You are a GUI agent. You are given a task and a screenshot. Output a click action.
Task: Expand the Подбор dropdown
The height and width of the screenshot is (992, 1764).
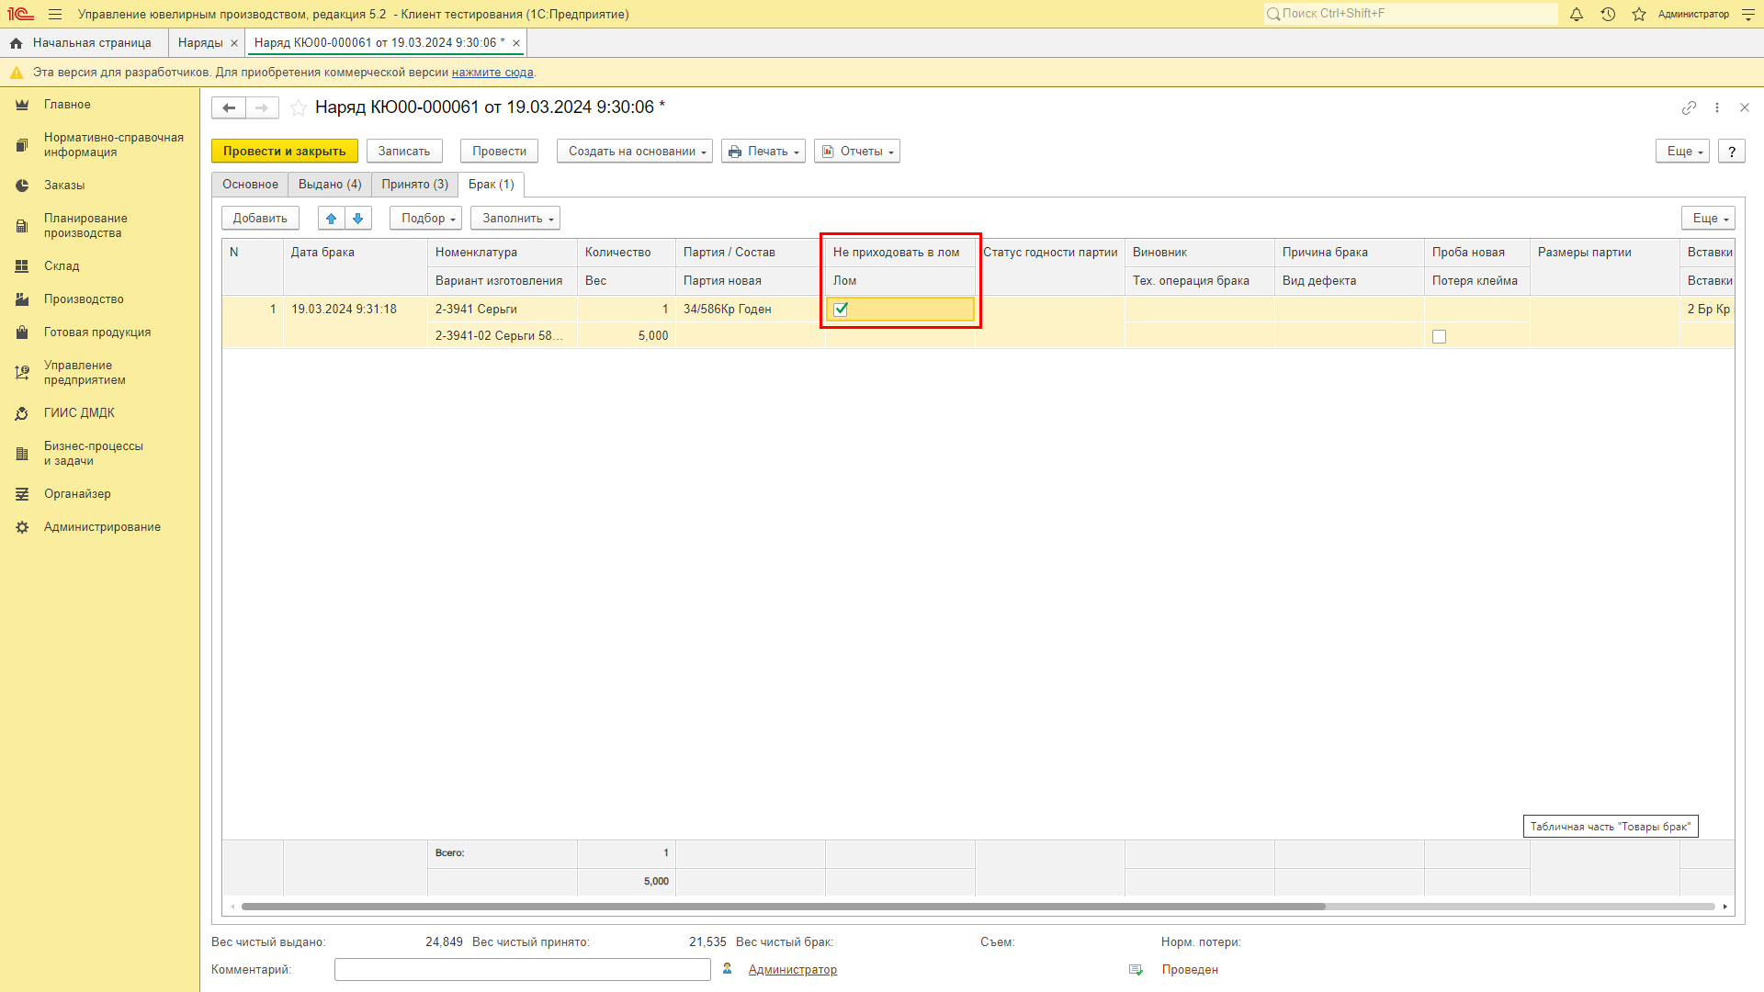(x=426, y=219)
